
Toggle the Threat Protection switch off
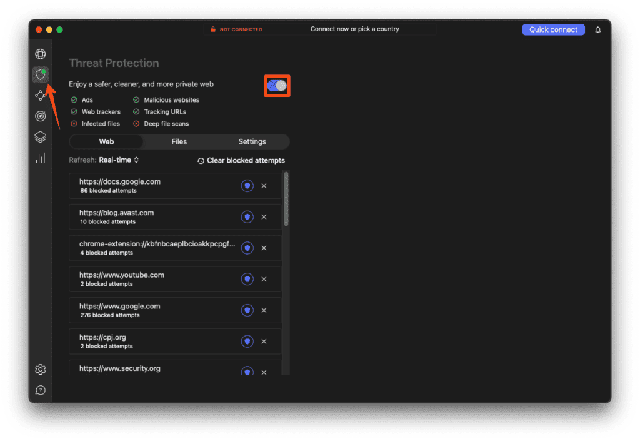[x=277, y=86]
